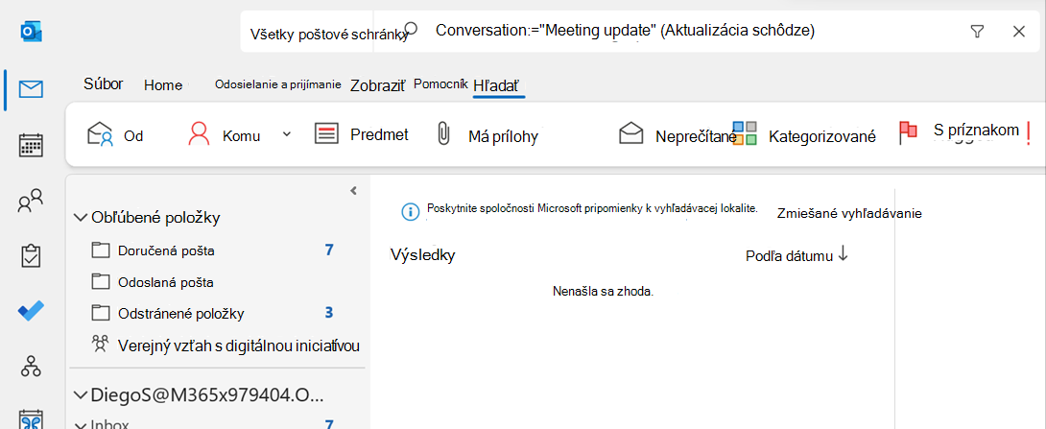Filter by Kategorizované categories
Viewport: 1046px width, 429px height.
(x=804, y=135)
